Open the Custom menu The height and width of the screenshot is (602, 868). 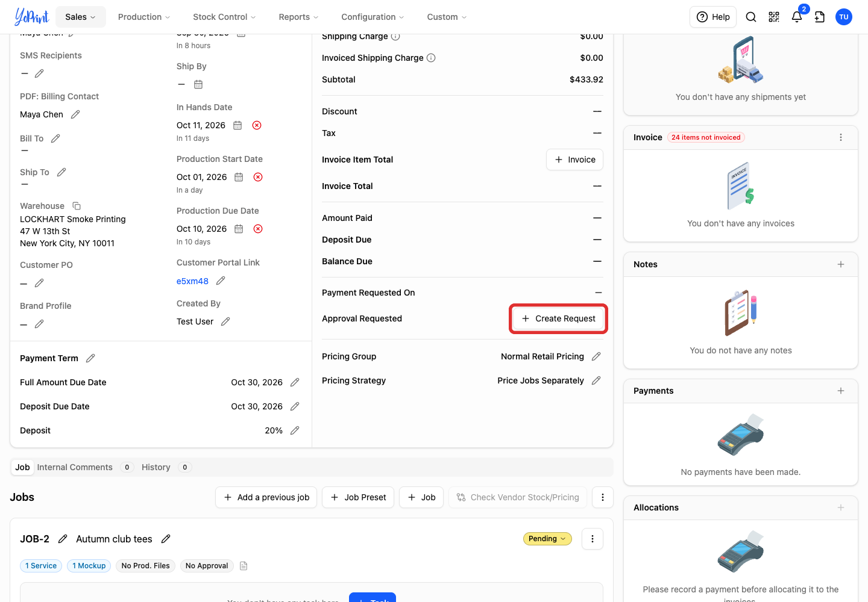[447, 17]
